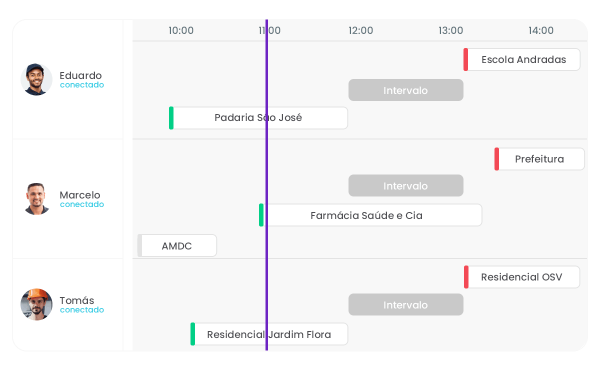Select the 10:00 time header
Image resolution: width=600 pixels, height=370 pixels.
click(181, 30)
